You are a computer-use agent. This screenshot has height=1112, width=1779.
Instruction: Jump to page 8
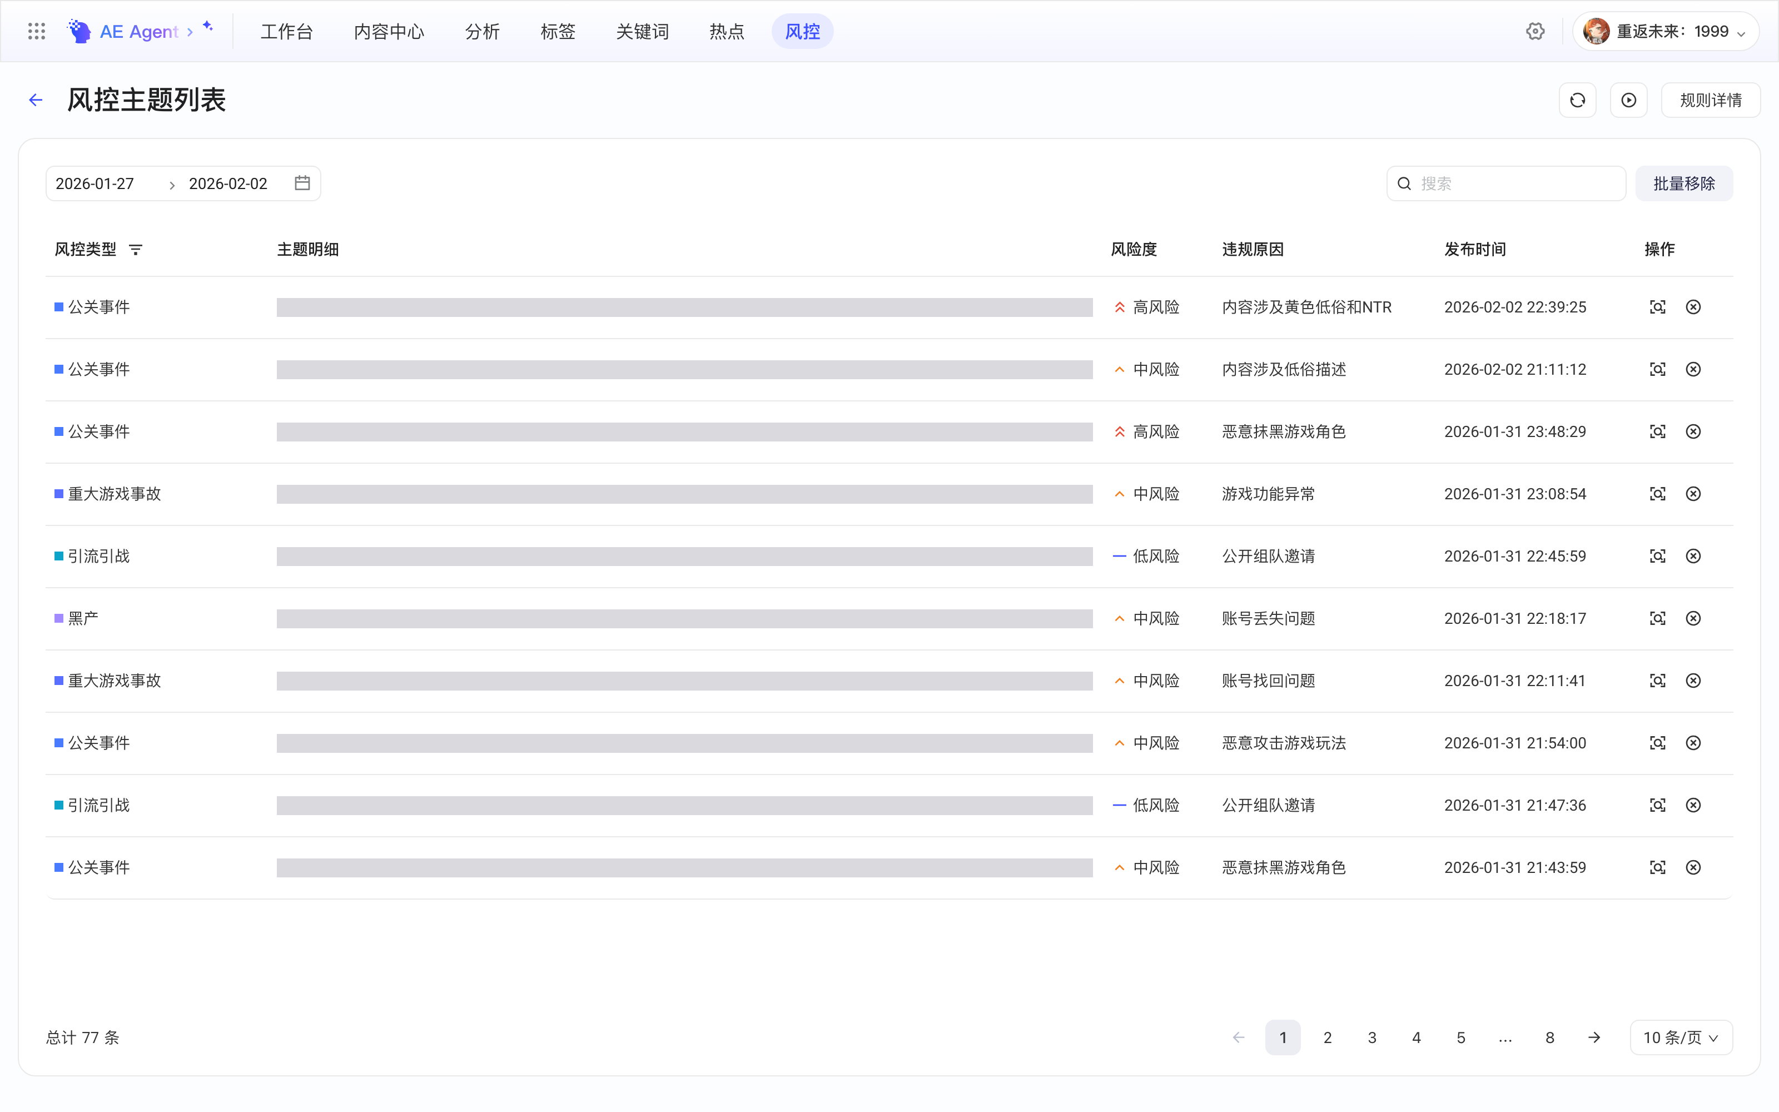1549,1037
